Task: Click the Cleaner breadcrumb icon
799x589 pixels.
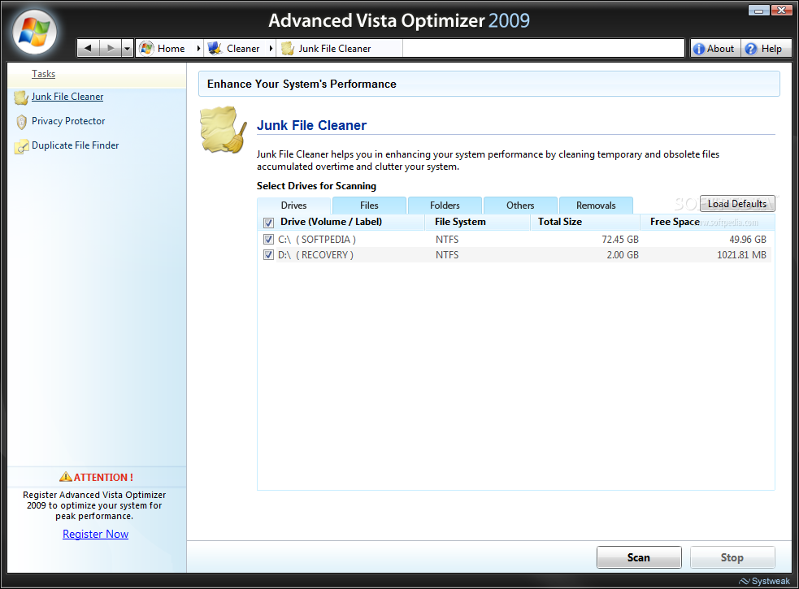Action: [215, 49]
